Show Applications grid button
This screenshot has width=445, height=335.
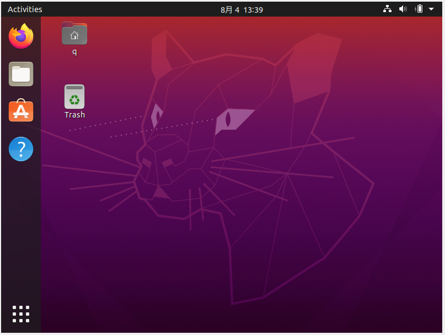21,314
